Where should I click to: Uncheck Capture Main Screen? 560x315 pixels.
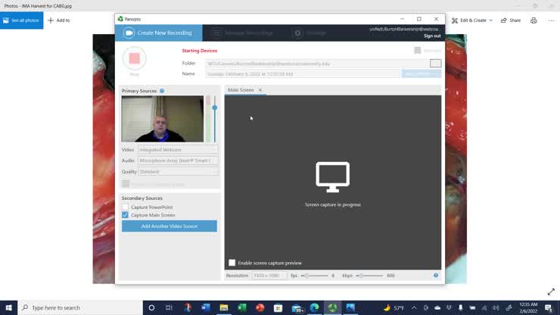coord(126,215)
